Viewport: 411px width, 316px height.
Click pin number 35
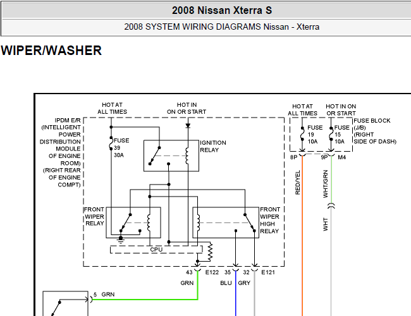coord(228,272)
